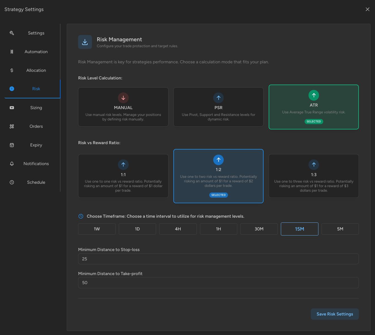
Task: Select the 1W timeframe
Action: 97,229
